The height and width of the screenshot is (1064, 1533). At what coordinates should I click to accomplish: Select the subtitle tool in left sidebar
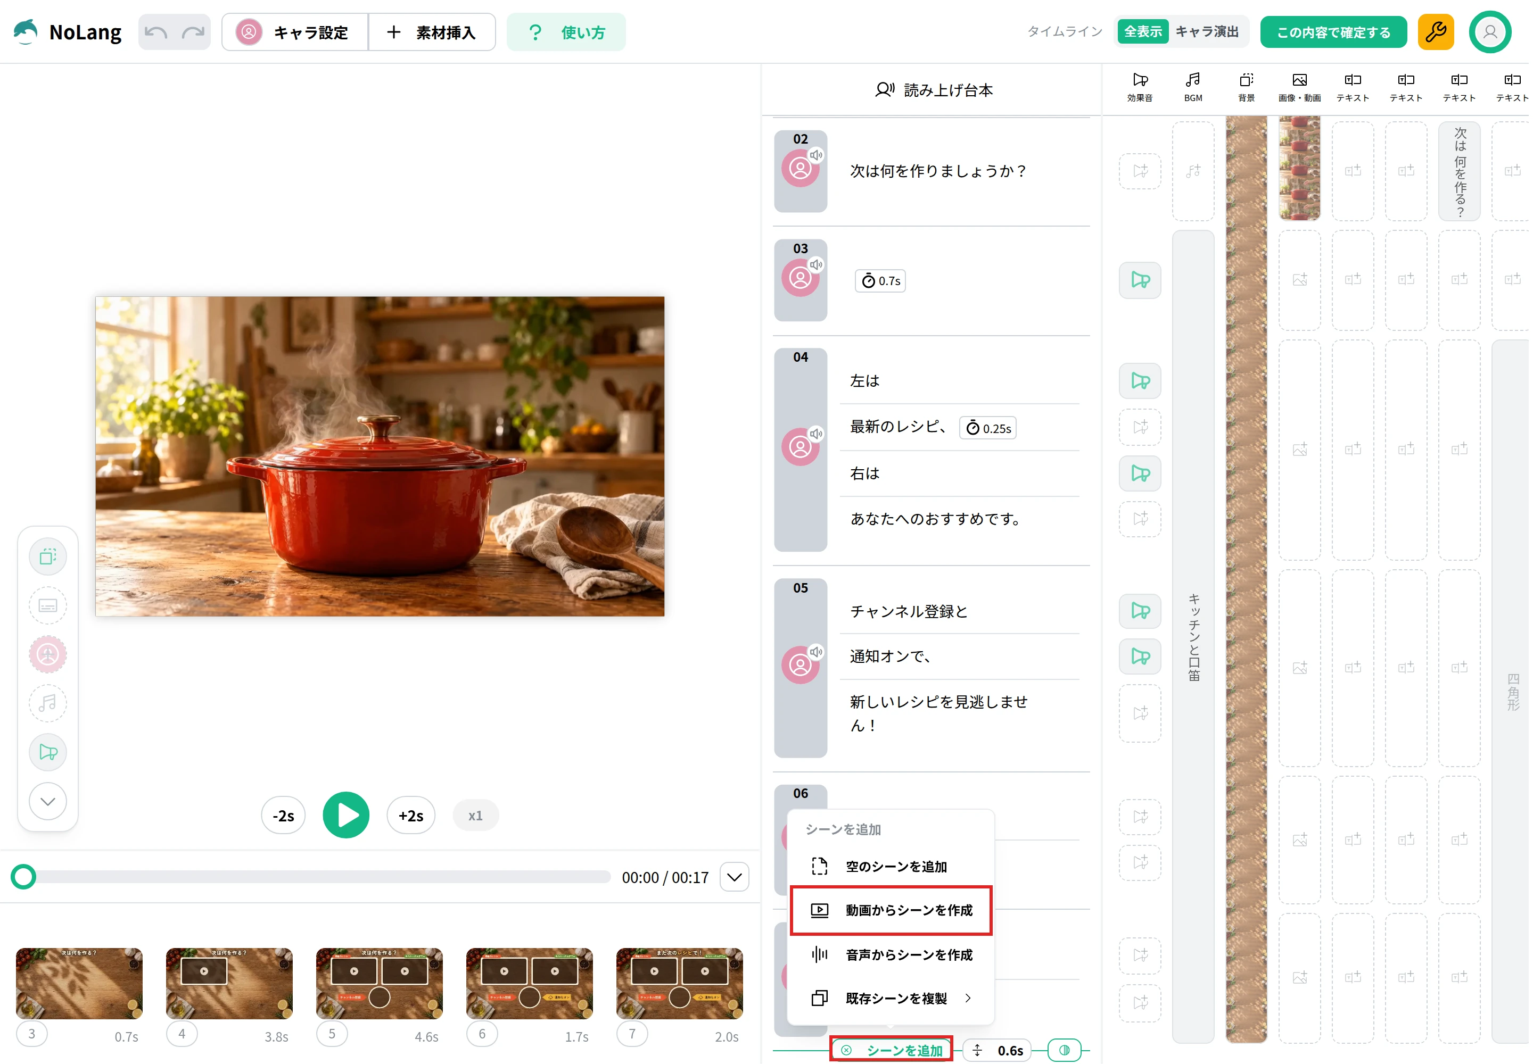pos(48,605)
